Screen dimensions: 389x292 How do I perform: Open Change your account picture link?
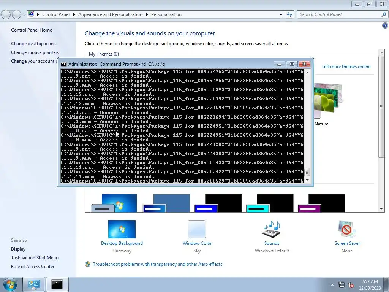point(34,61)
